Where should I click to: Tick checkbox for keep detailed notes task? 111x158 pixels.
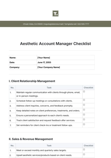[84, 110]
